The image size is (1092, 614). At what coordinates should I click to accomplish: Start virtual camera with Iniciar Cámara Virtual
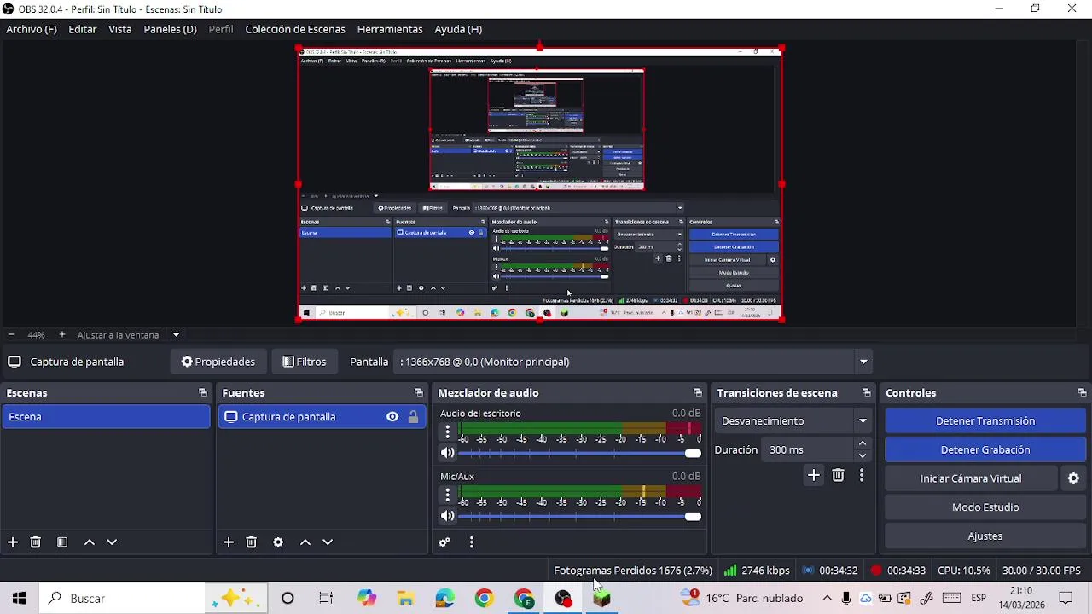(x=971, y=478)
